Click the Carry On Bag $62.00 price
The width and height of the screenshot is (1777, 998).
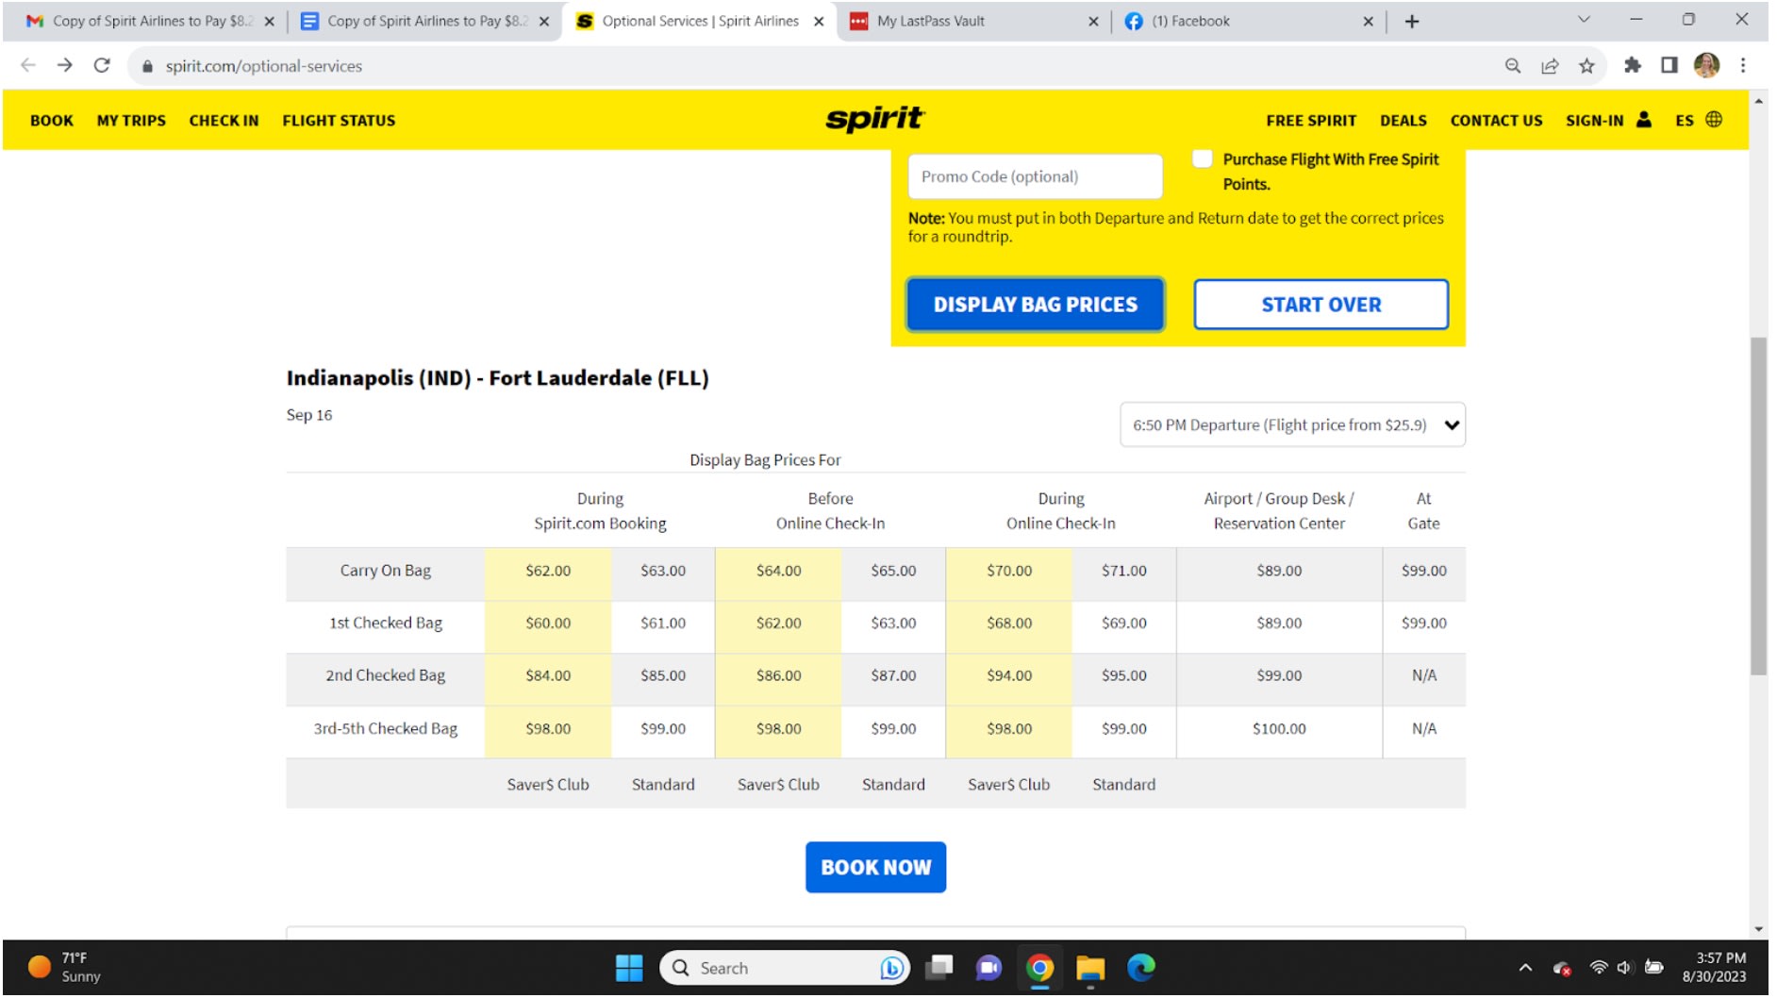click(548, 571)
